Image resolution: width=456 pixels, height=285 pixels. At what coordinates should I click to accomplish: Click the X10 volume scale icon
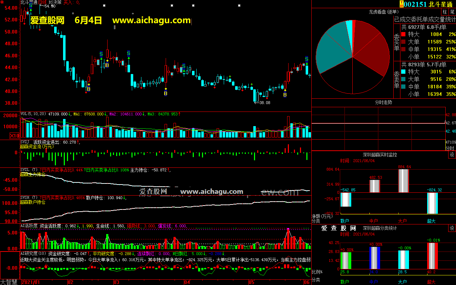15,135
